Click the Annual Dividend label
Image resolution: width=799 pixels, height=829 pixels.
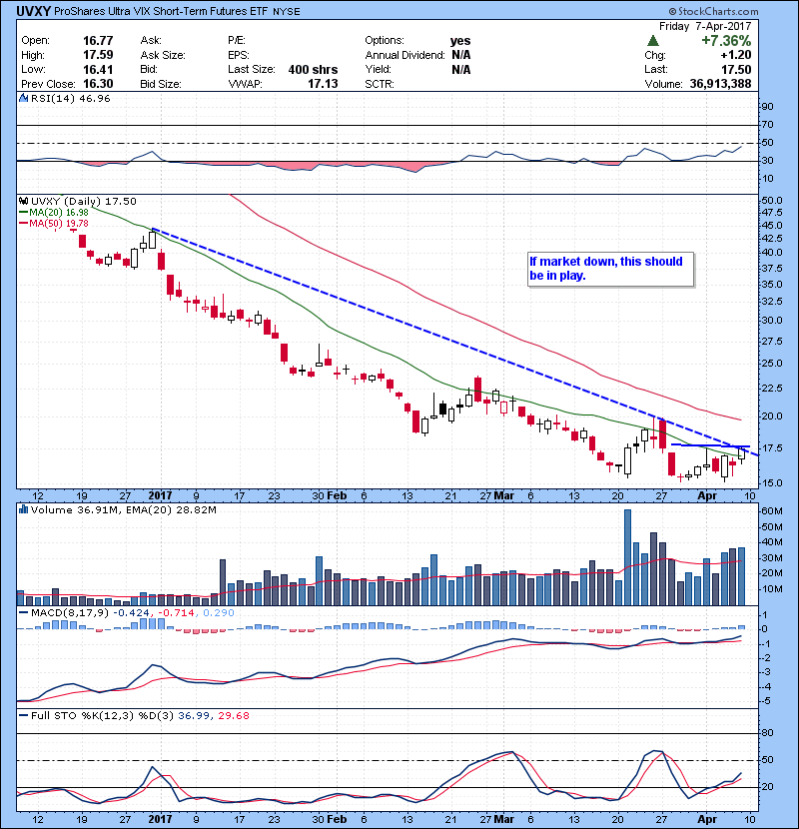(x=404, y=55)
